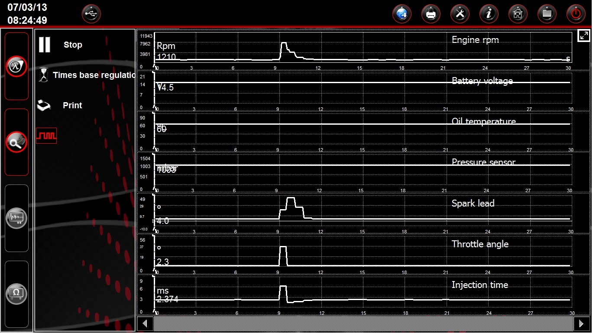The height and width of the screenshot is (333, 593).
Task: Click the Engine rpm graph label
Action: coord(475,40)
